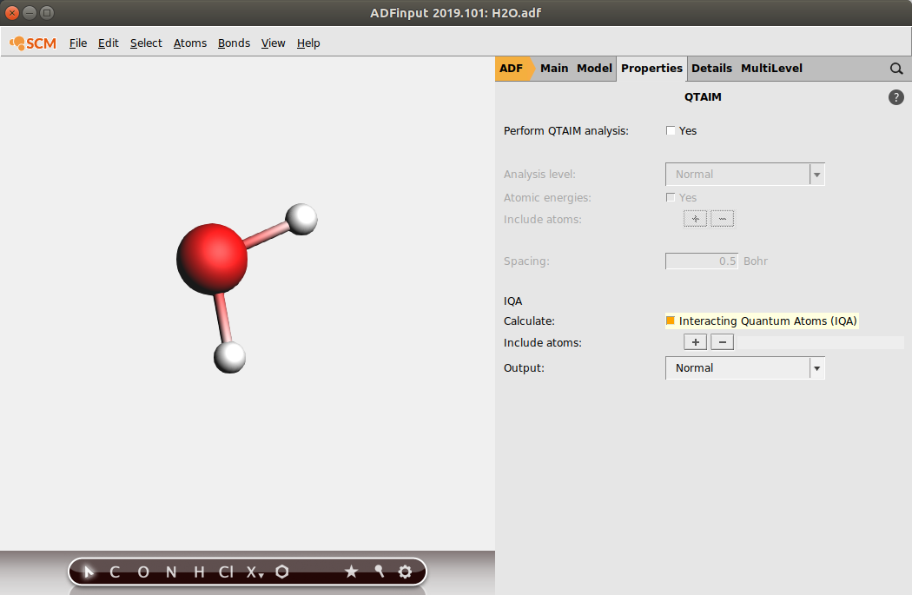Pick the Chlorine (Cl) atom tool
The width and height of the screenshot is (912, 595).
click(226, 572)
